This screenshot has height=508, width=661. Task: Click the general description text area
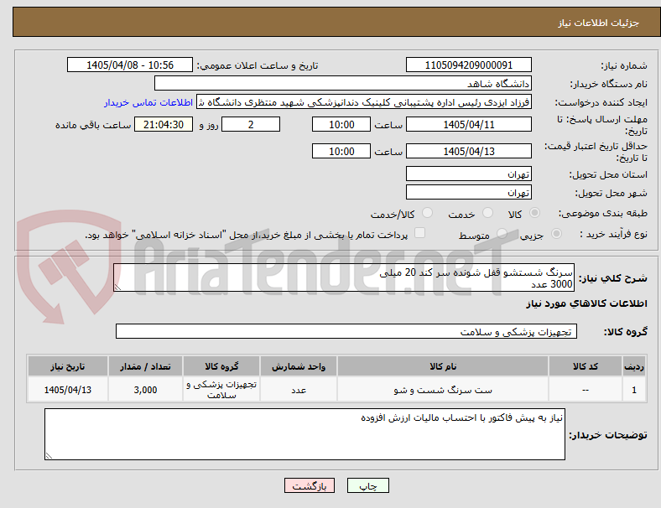(344, 278)
